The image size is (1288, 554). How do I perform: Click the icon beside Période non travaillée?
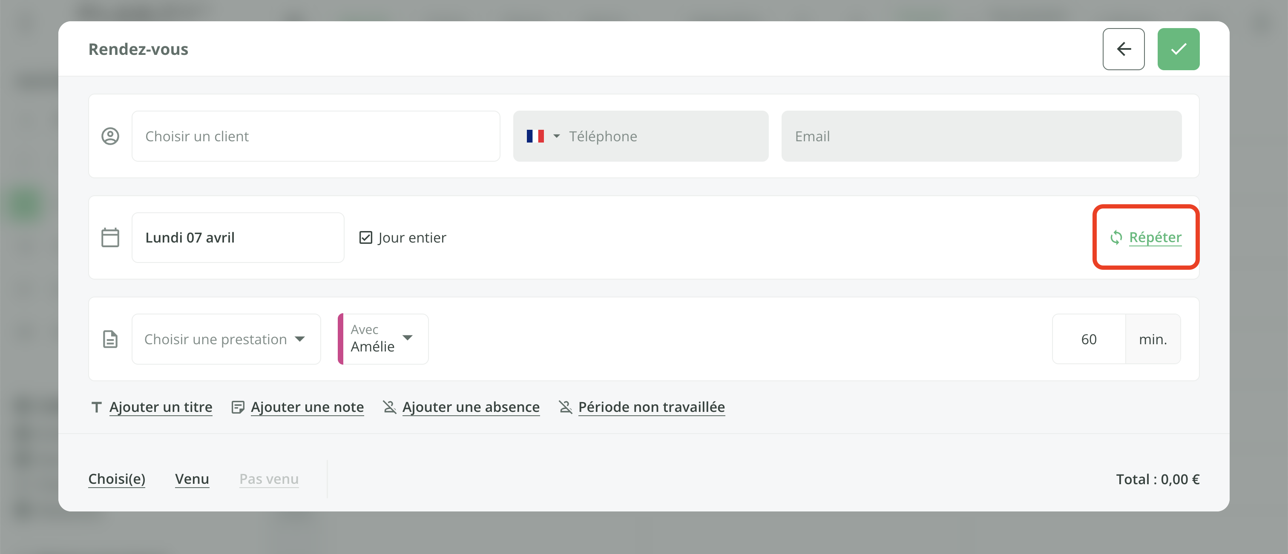click(x=565, y=407)
